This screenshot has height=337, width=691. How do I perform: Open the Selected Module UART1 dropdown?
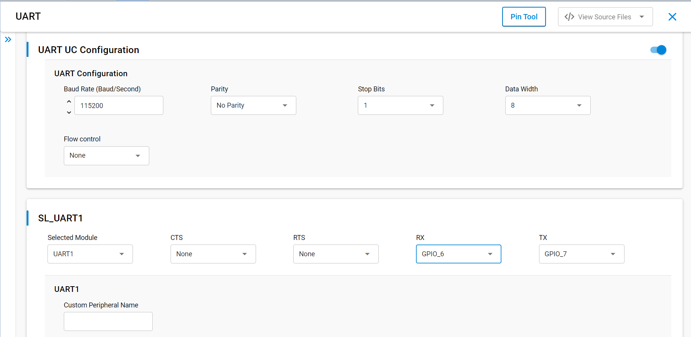coord(90,254)
